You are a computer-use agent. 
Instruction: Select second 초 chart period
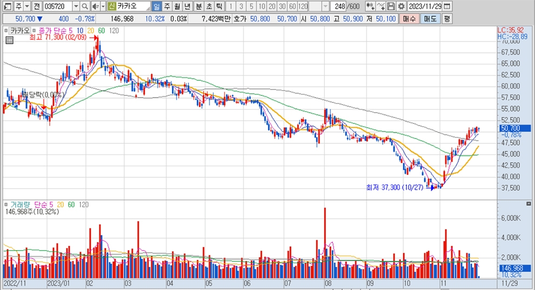point(209,6)
